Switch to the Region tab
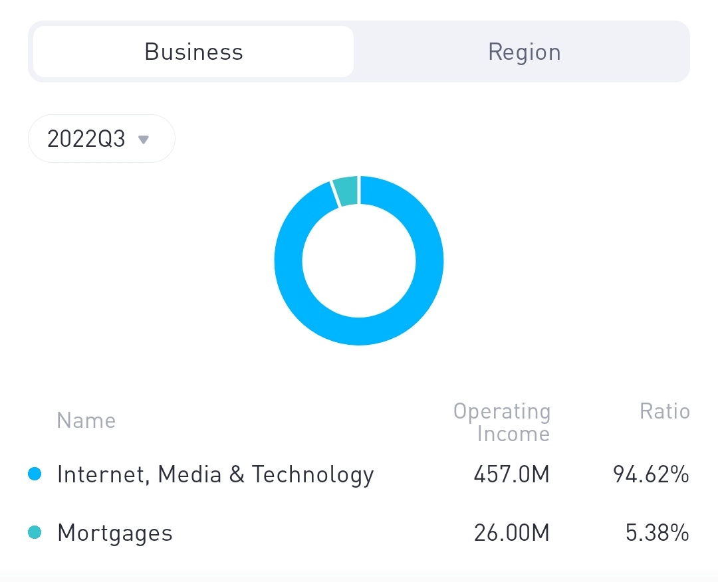The height and width of the screenshot is (582, 718). tap(524, 52)
